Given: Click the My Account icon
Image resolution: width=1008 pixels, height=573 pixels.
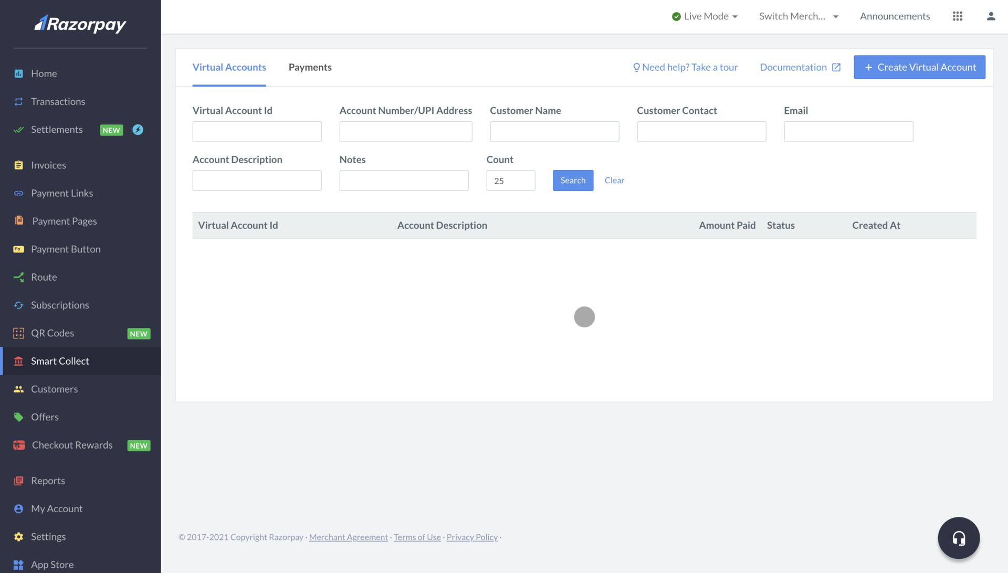Looking at the screenshot, I should click(x=18, y=508).
